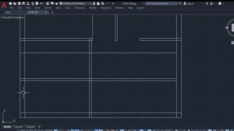Switch to the Layout2 tab
This screenshot has width=234, height=131.
(x=30, y=127)
